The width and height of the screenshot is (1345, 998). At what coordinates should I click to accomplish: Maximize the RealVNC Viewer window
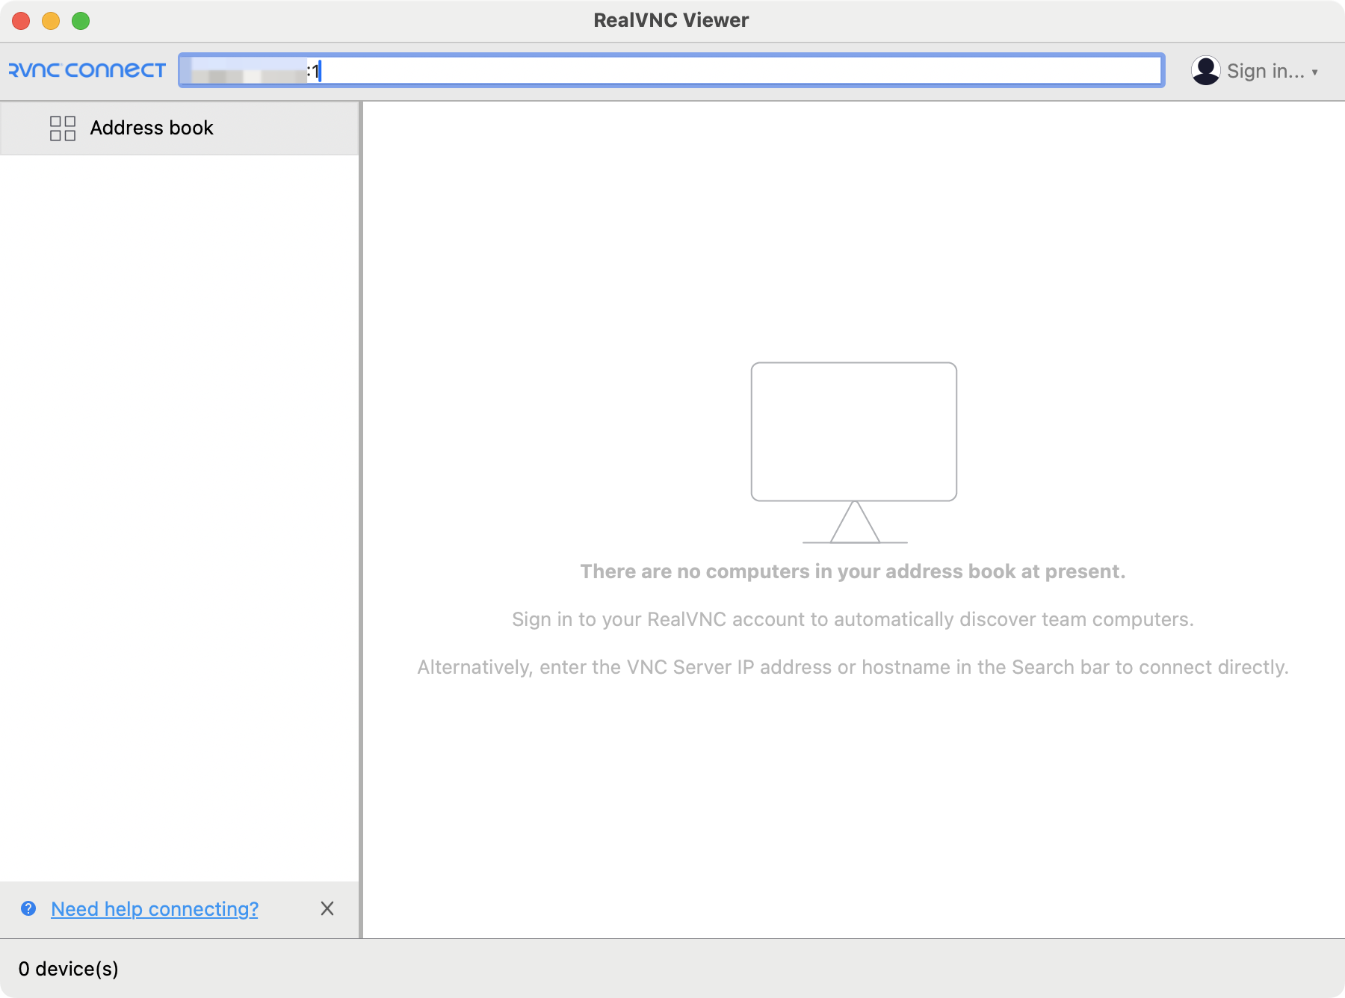(81, 21)
